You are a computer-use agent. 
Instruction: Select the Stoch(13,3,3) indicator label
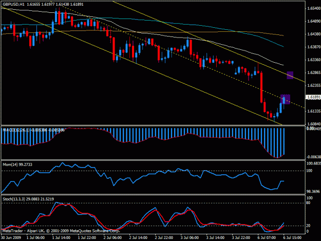pos(28,199)
